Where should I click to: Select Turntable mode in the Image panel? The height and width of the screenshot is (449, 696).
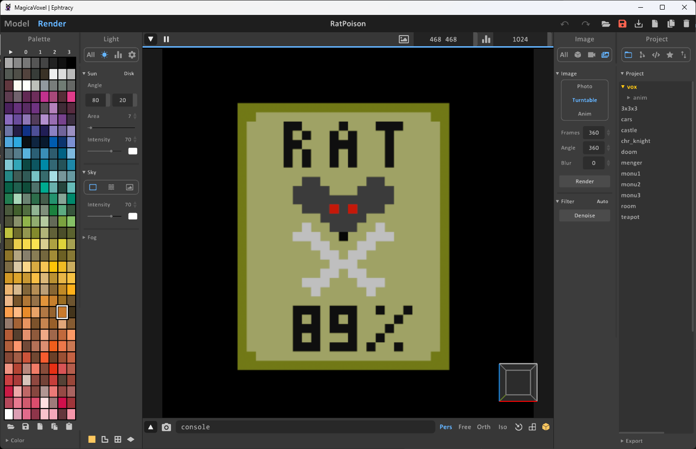coord(584,100)
